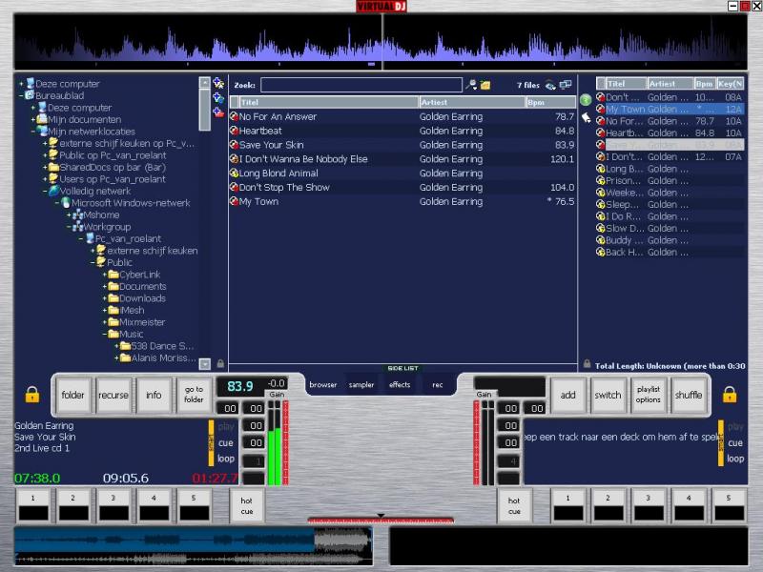This screenshot has width=763, height=572.
Task: Click icon next to My Town in browser
Action: [234, 201]
